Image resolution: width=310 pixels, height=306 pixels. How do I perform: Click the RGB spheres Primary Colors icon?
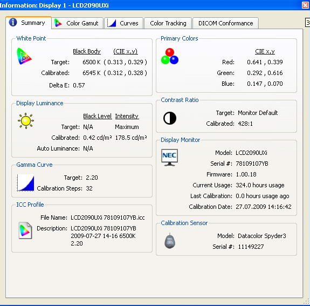170,56
